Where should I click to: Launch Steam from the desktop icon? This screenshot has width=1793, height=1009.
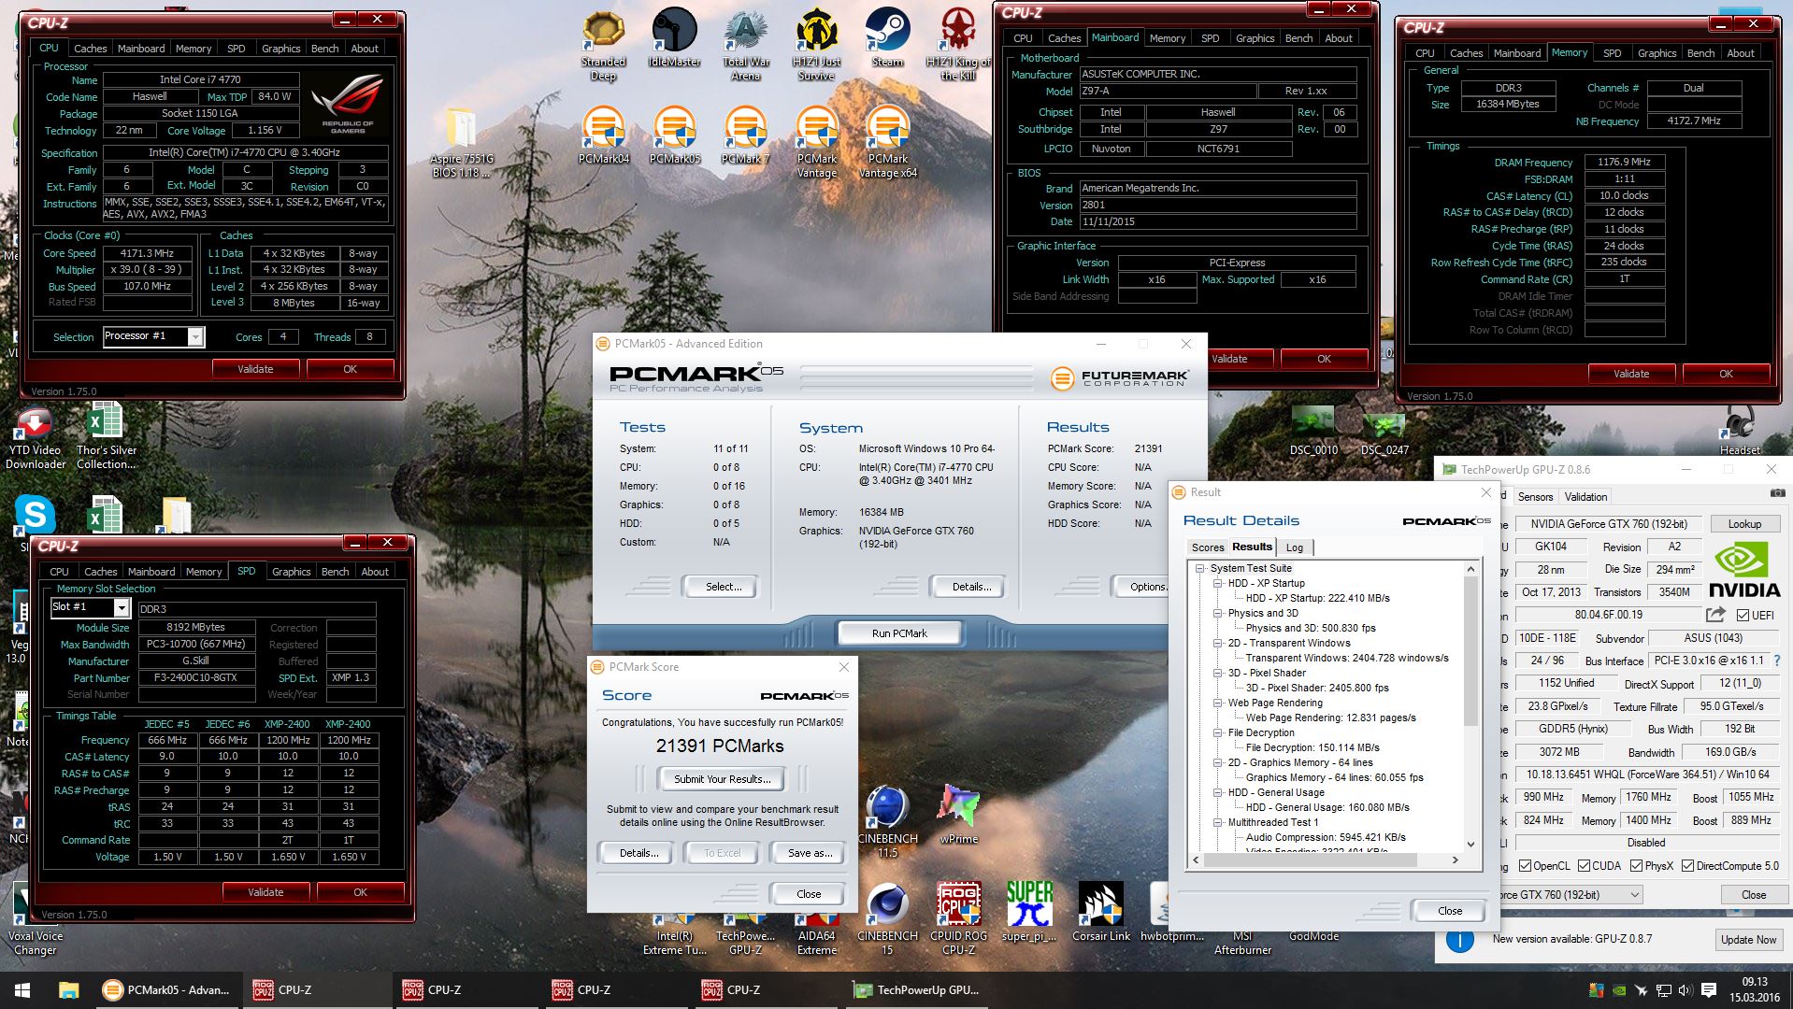(x=887, y=38)
